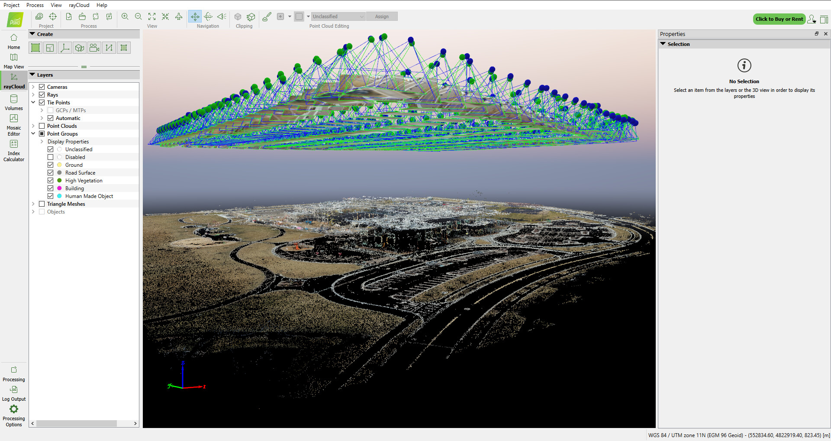Switch to Top View airplane icon

[x=179, y=16]
